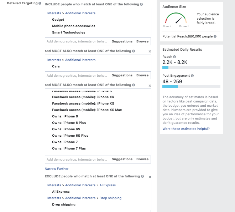Click info icon of second MUST ALSO match heading
Viewport: 235px width, 212px height.
[134, 85]
